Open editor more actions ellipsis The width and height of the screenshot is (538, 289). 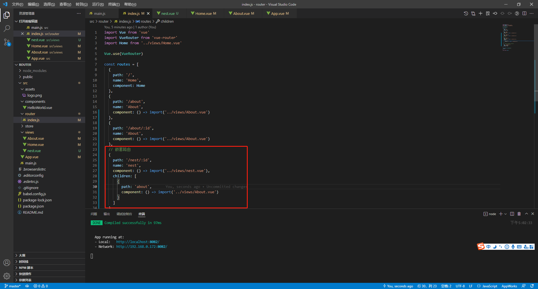tap(532, 13)
